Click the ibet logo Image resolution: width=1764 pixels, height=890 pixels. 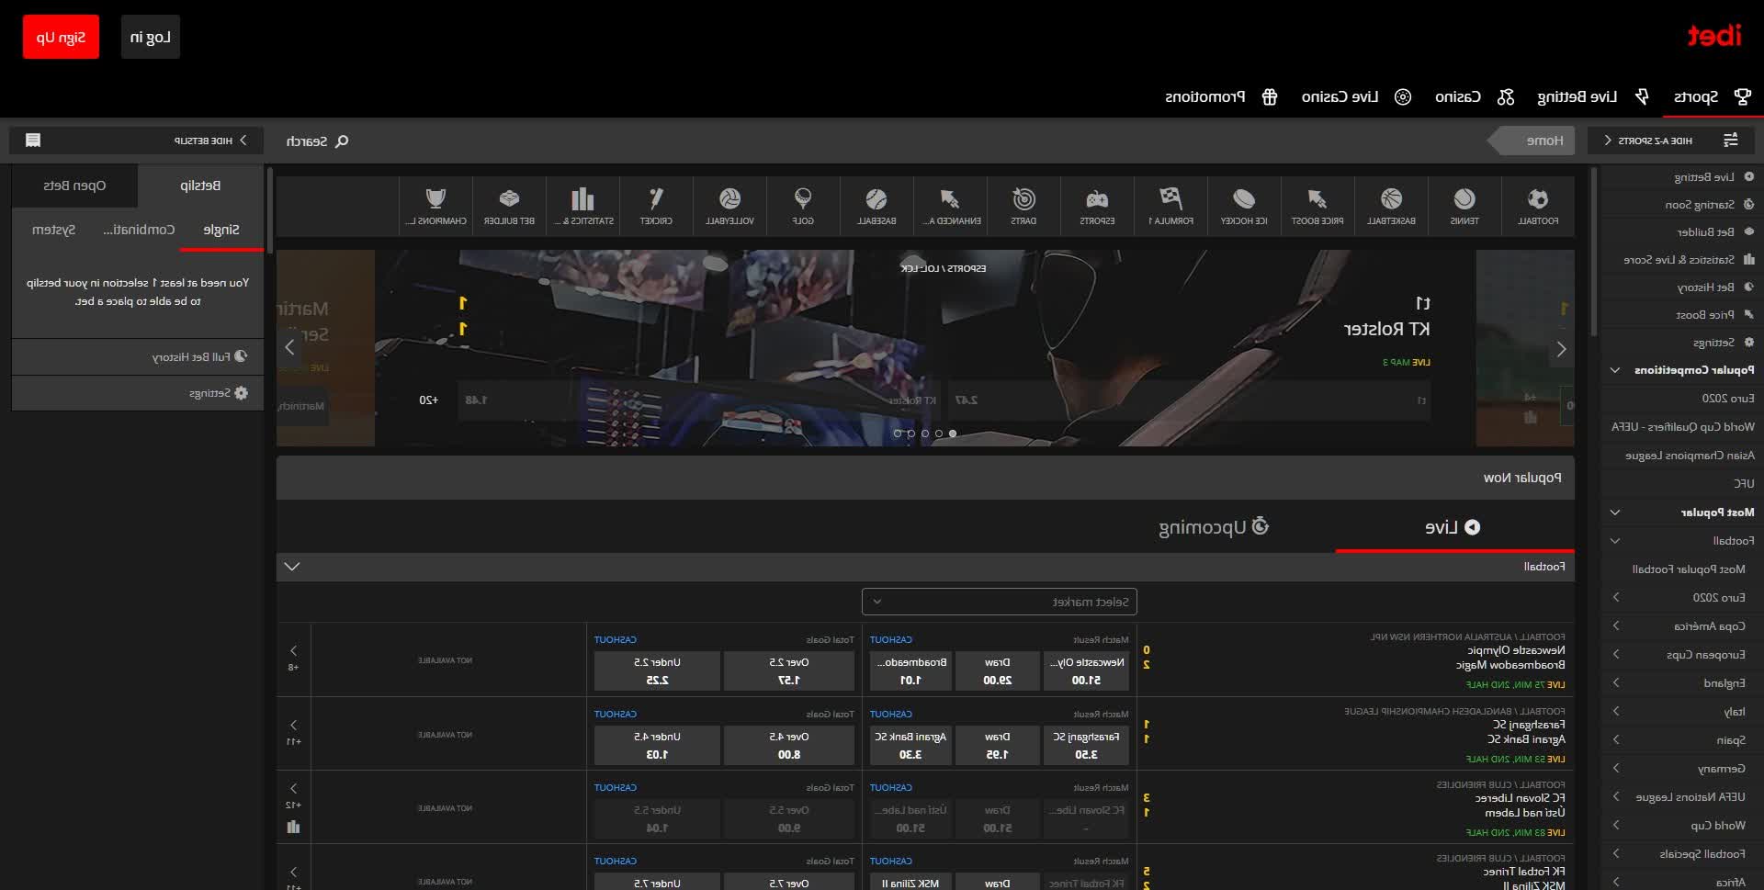[x=1713, y=36]
